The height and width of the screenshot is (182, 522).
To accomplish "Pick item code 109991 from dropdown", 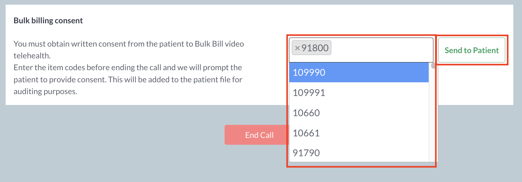I will pyautogui.click(x=359, y=93).
